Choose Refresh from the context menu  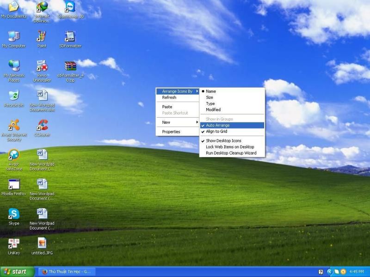178,97
